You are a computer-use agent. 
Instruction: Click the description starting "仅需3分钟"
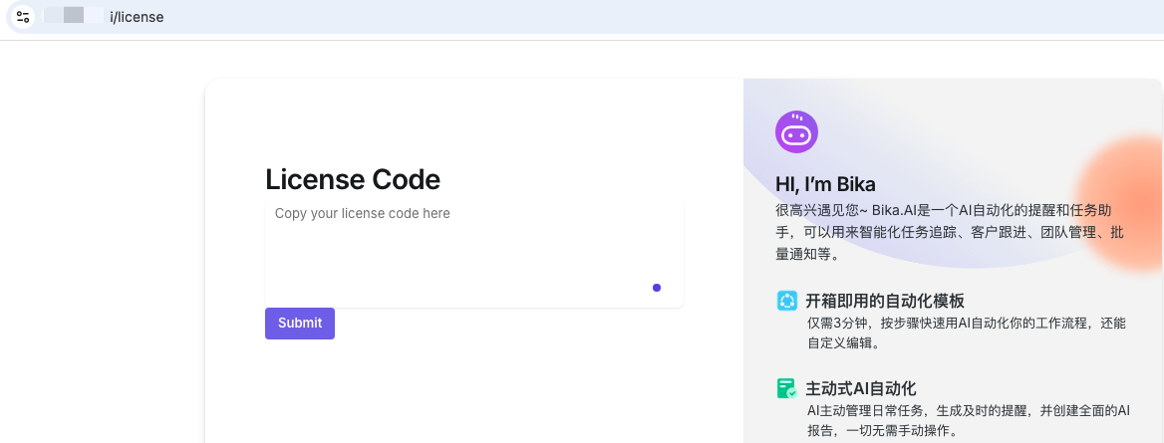967,333
